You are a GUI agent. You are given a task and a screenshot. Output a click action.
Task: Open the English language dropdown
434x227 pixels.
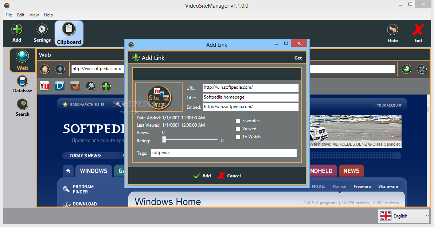click(403, 216)
